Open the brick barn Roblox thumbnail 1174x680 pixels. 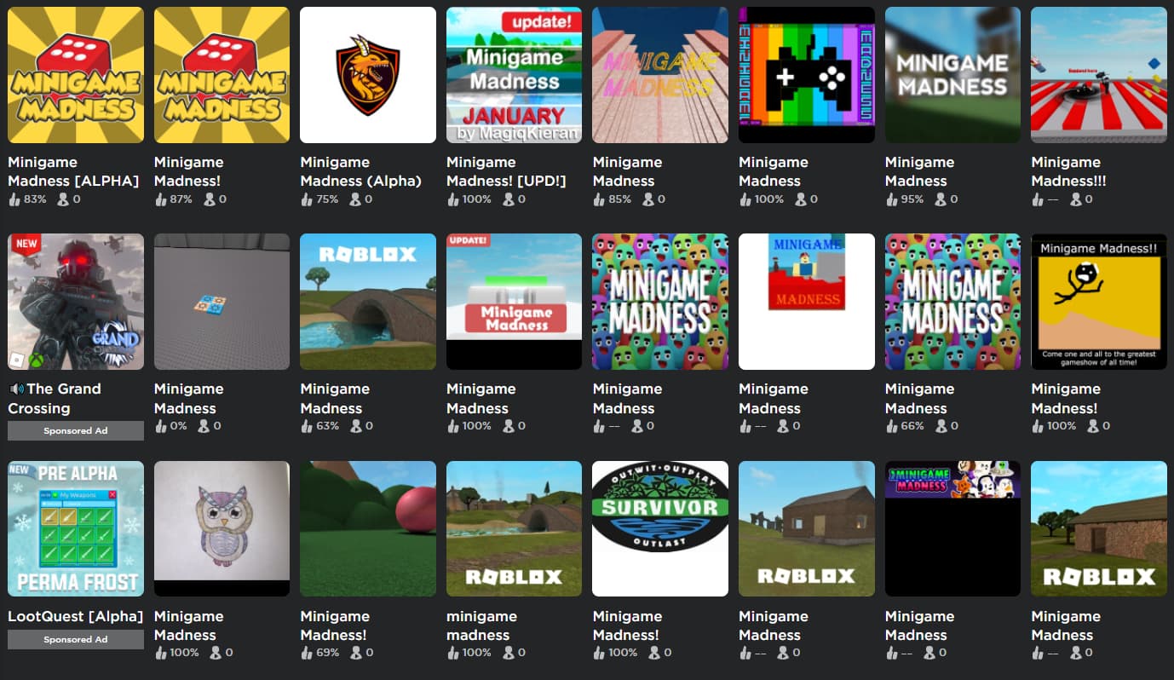[1099, 528]
